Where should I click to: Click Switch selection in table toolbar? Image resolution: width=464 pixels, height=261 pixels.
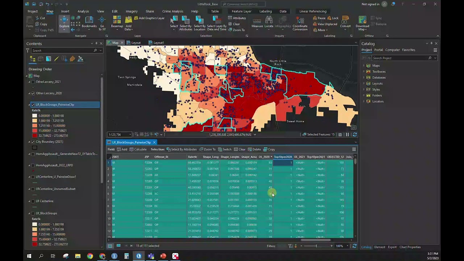(x=224, y=149)
